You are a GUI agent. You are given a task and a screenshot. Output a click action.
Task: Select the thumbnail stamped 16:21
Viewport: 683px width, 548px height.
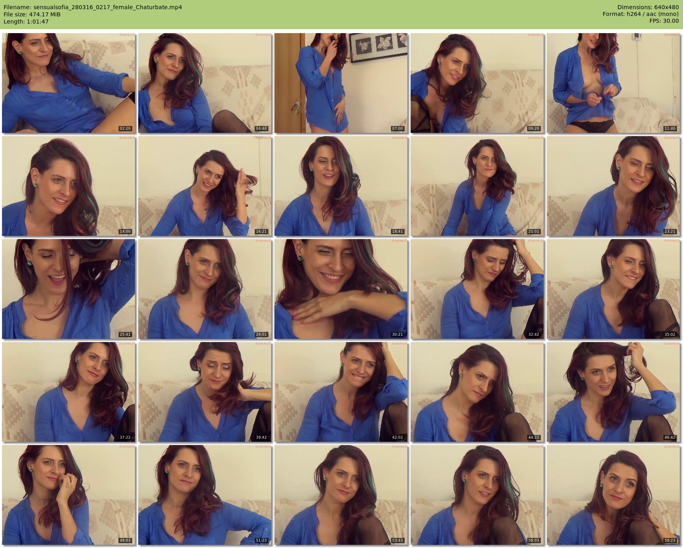coord(205,186)
